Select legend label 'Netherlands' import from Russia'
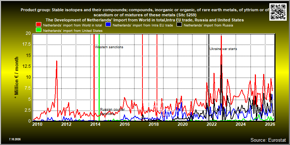The width and height of the screenshot is (290, 145). coord(208,25)
